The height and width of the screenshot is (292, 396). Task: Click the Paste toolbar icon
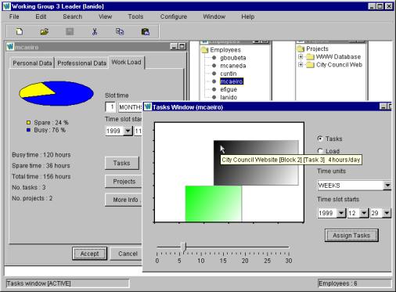click(x=146, y=31)
